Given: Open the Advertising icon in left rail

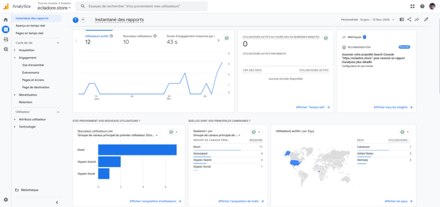Looking at the screenshot, I should point(6,49).
